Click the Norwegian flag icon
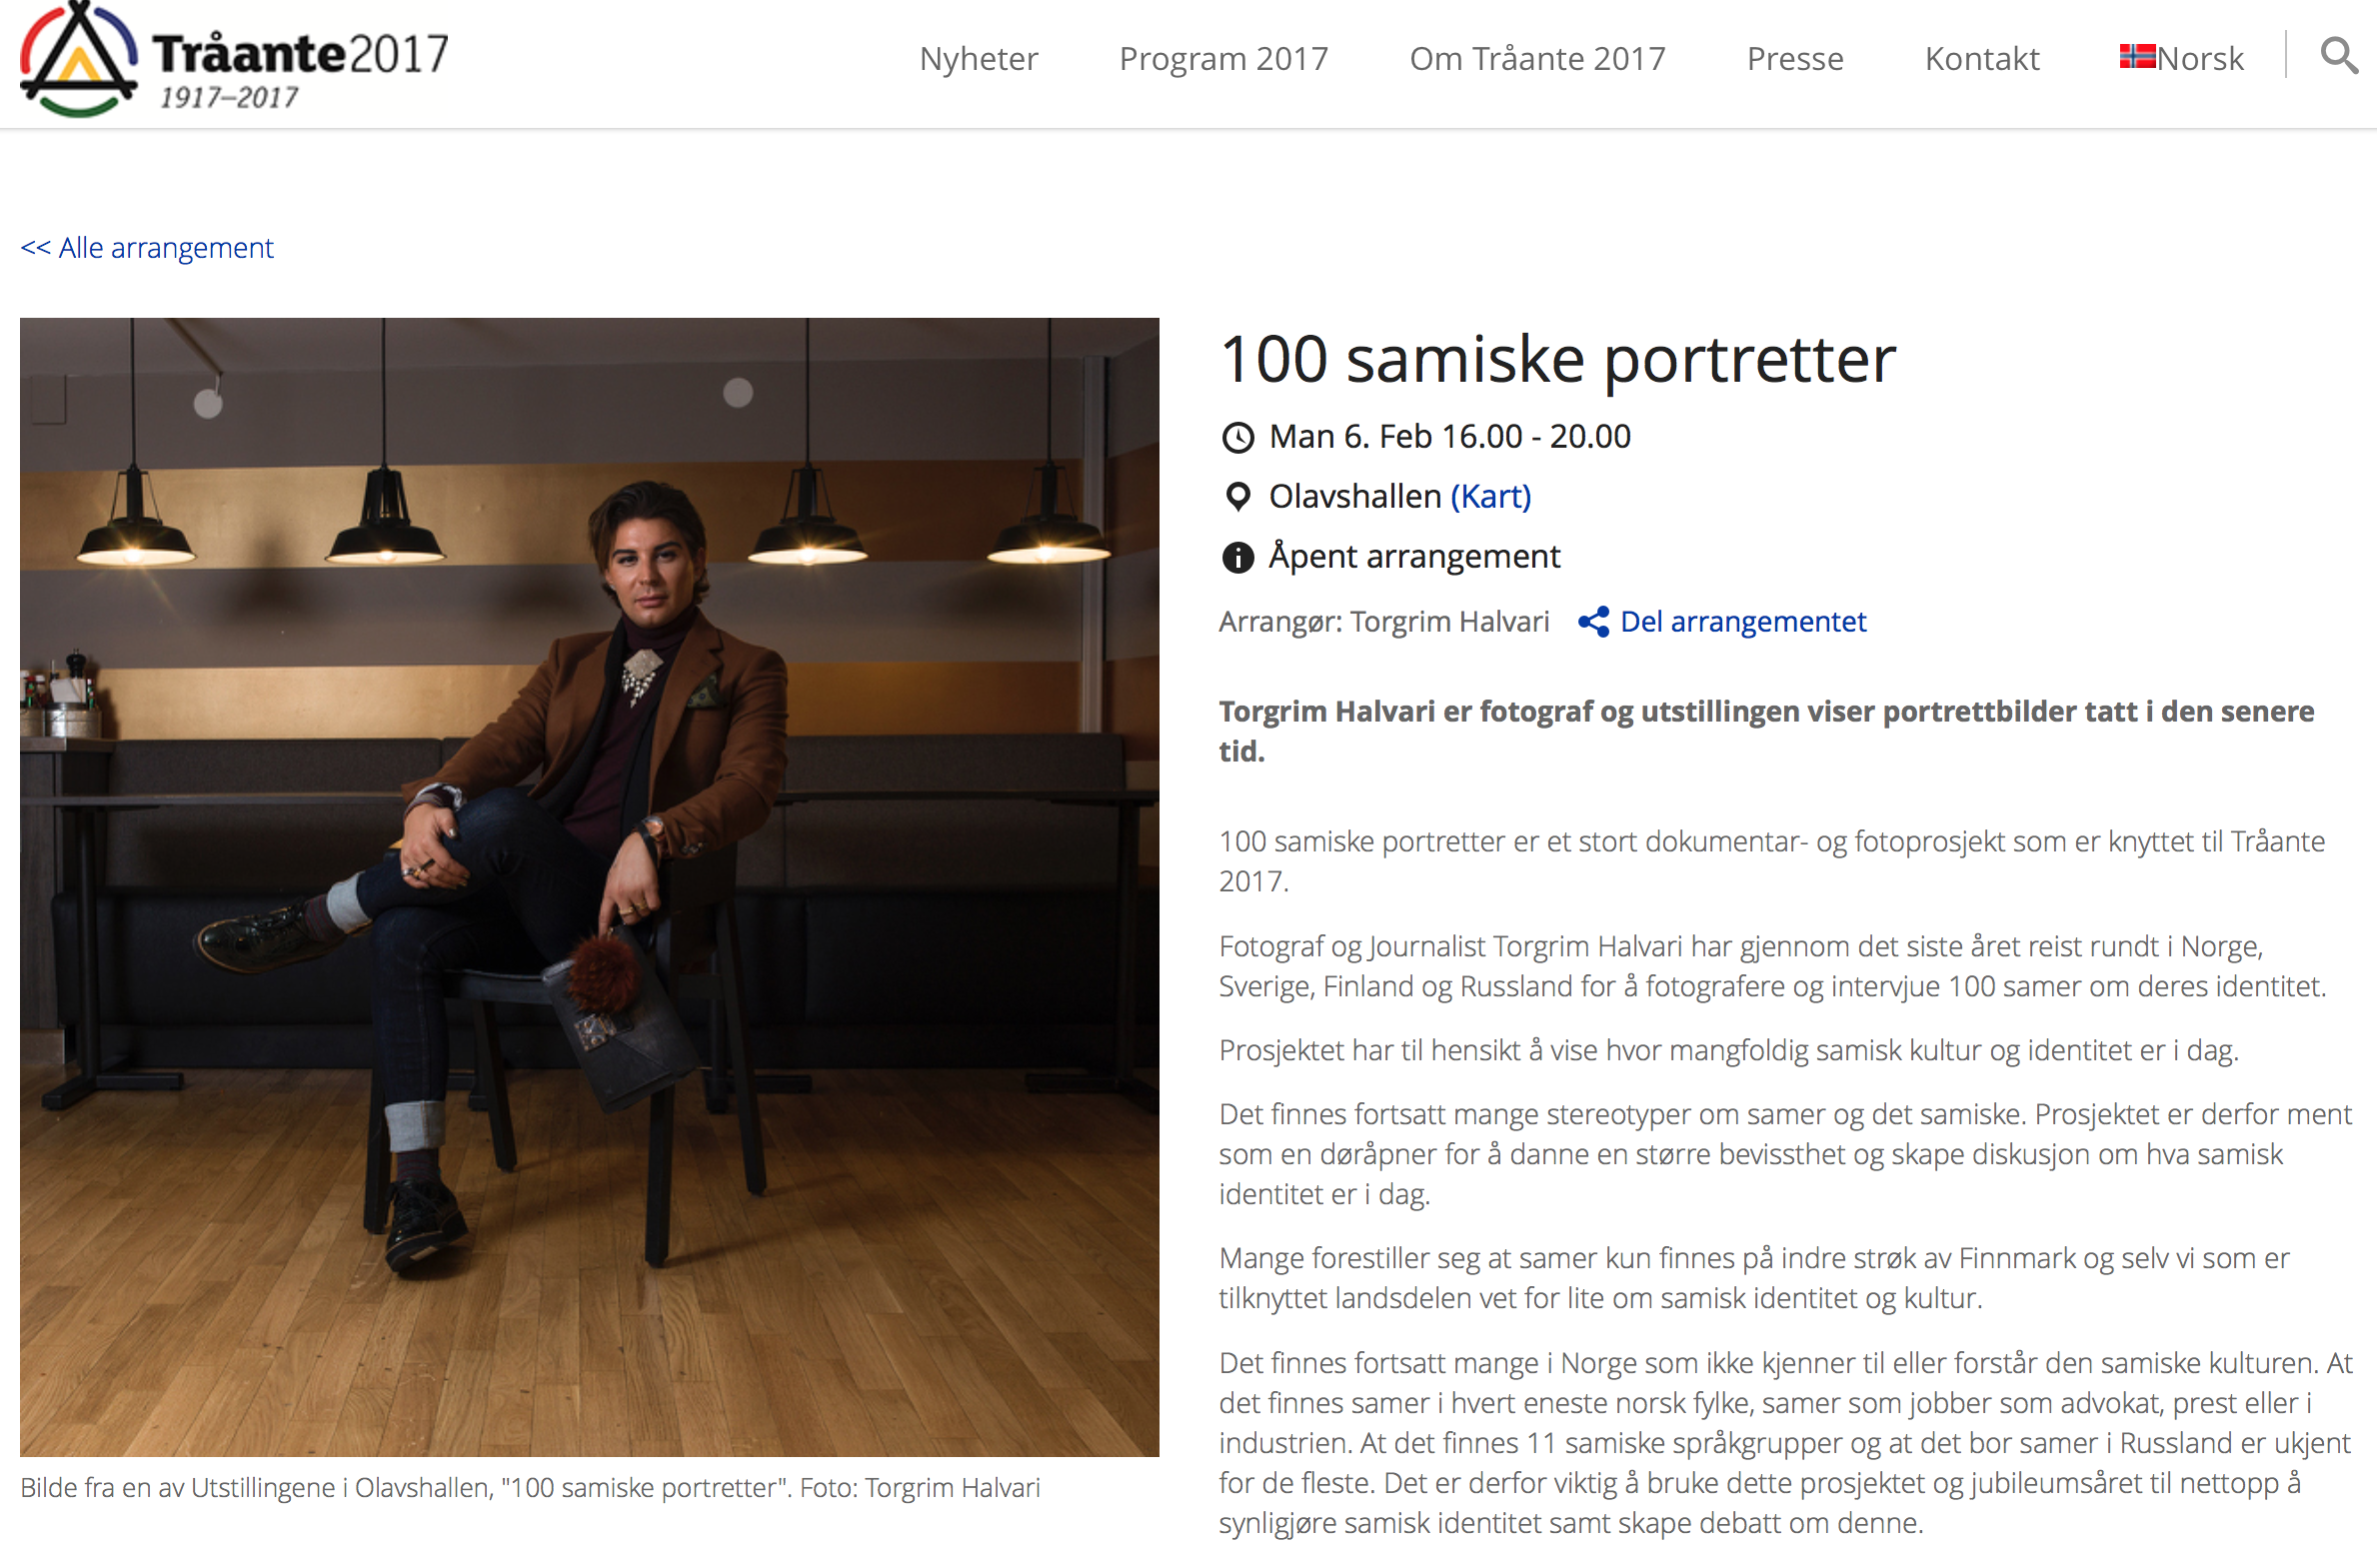This screenshot has width=2377, height=1561. [2137, 56]
